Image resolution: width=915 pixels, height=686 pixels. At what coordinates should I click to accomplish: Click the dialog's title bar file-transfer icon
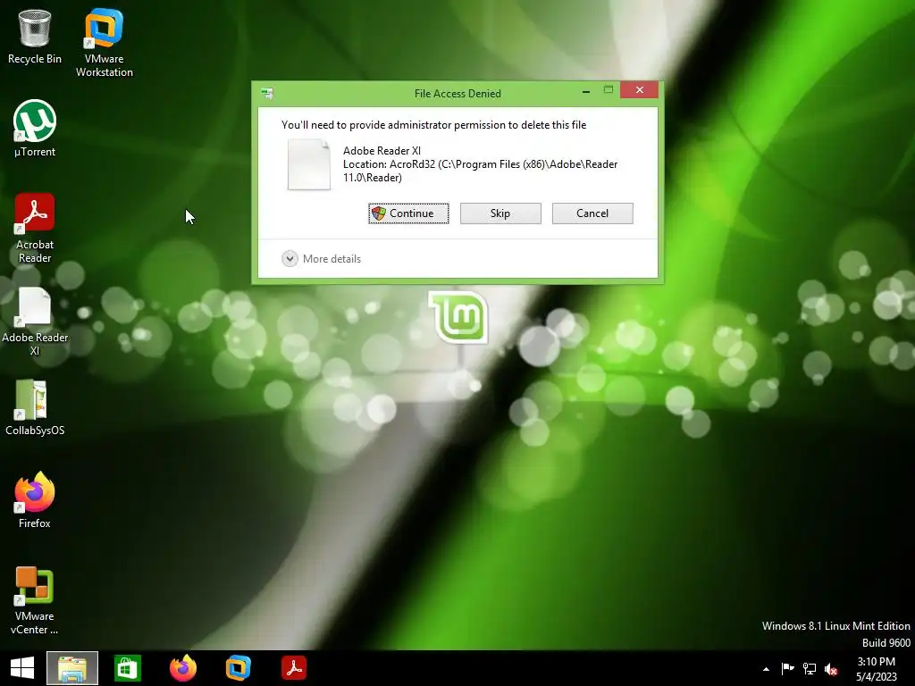267,93
